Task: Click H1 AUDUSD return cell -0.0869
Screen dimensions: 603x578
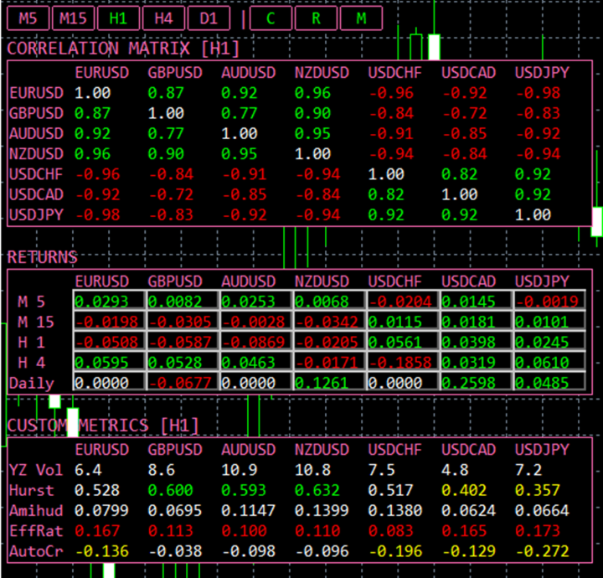Action: tap(256, 341)
